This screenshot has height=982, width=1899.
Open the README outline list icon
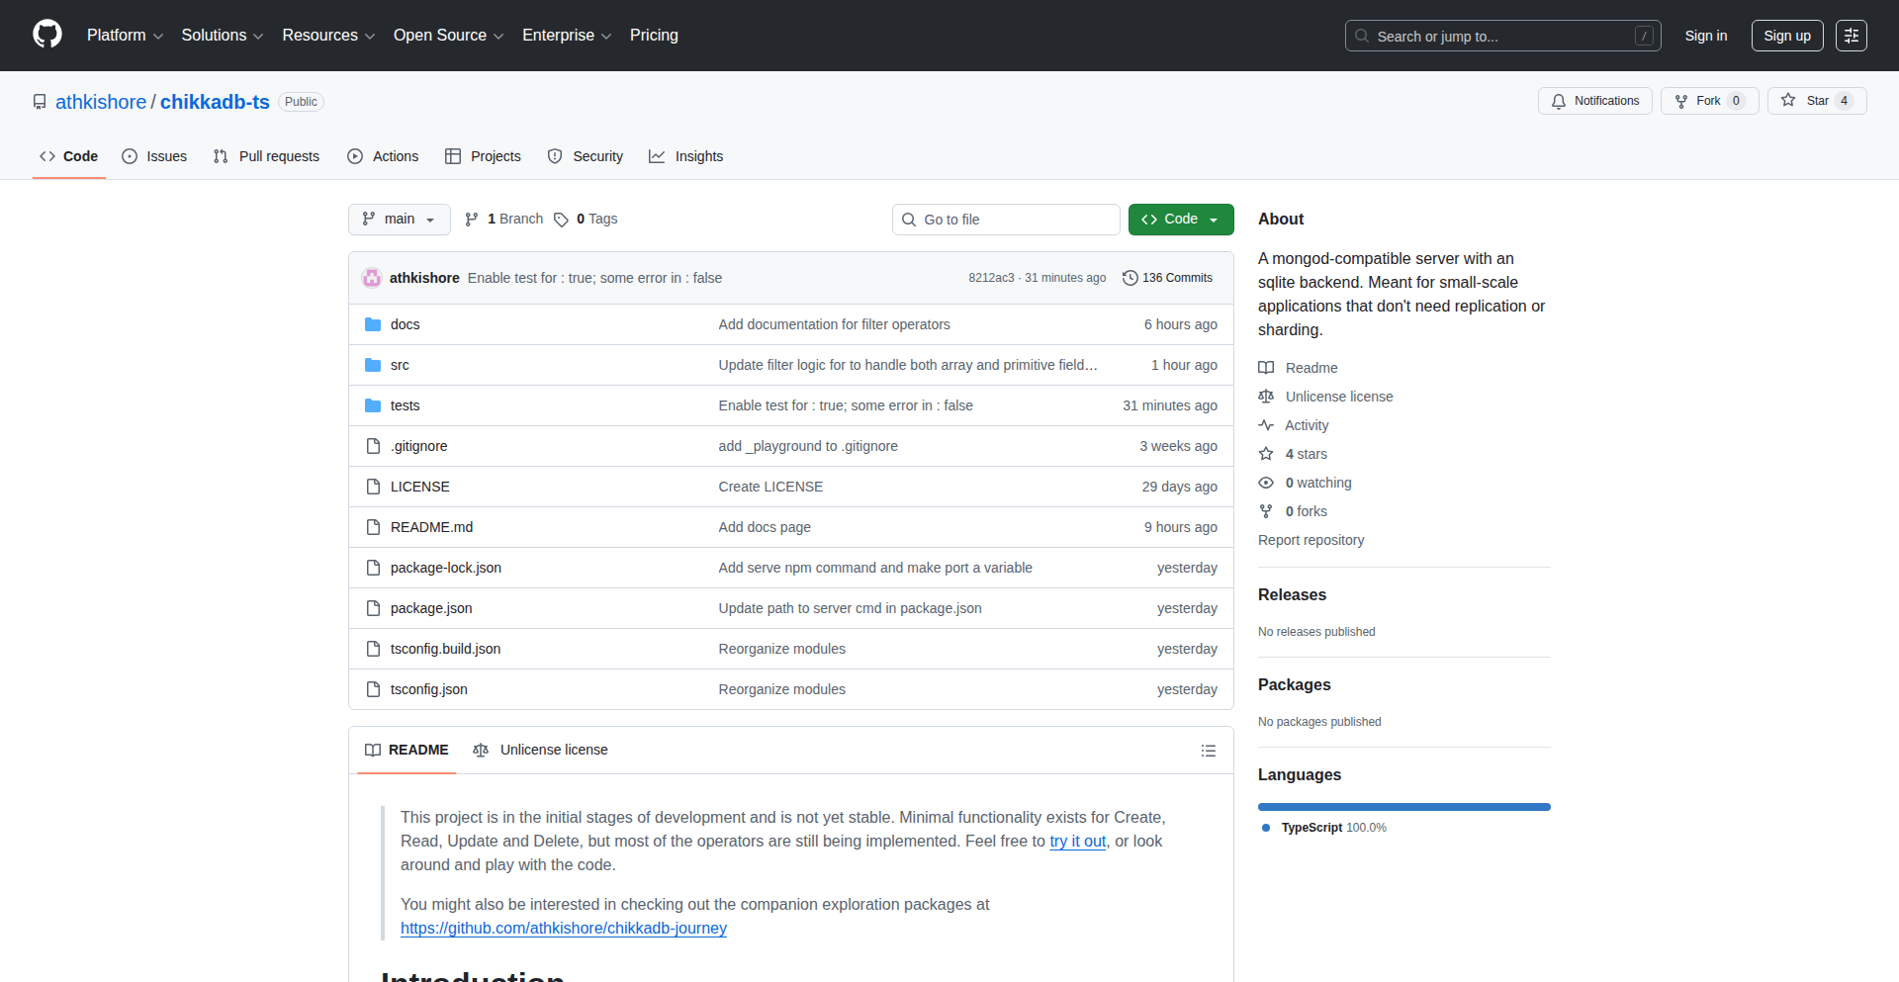coord(1208,751)
